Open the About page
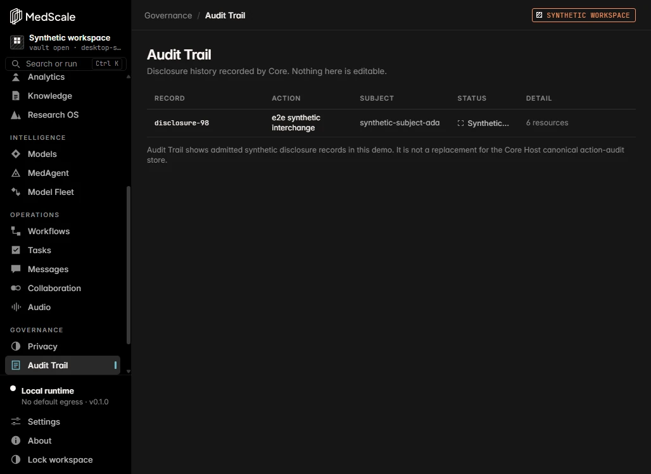 [x=65, y=441]
